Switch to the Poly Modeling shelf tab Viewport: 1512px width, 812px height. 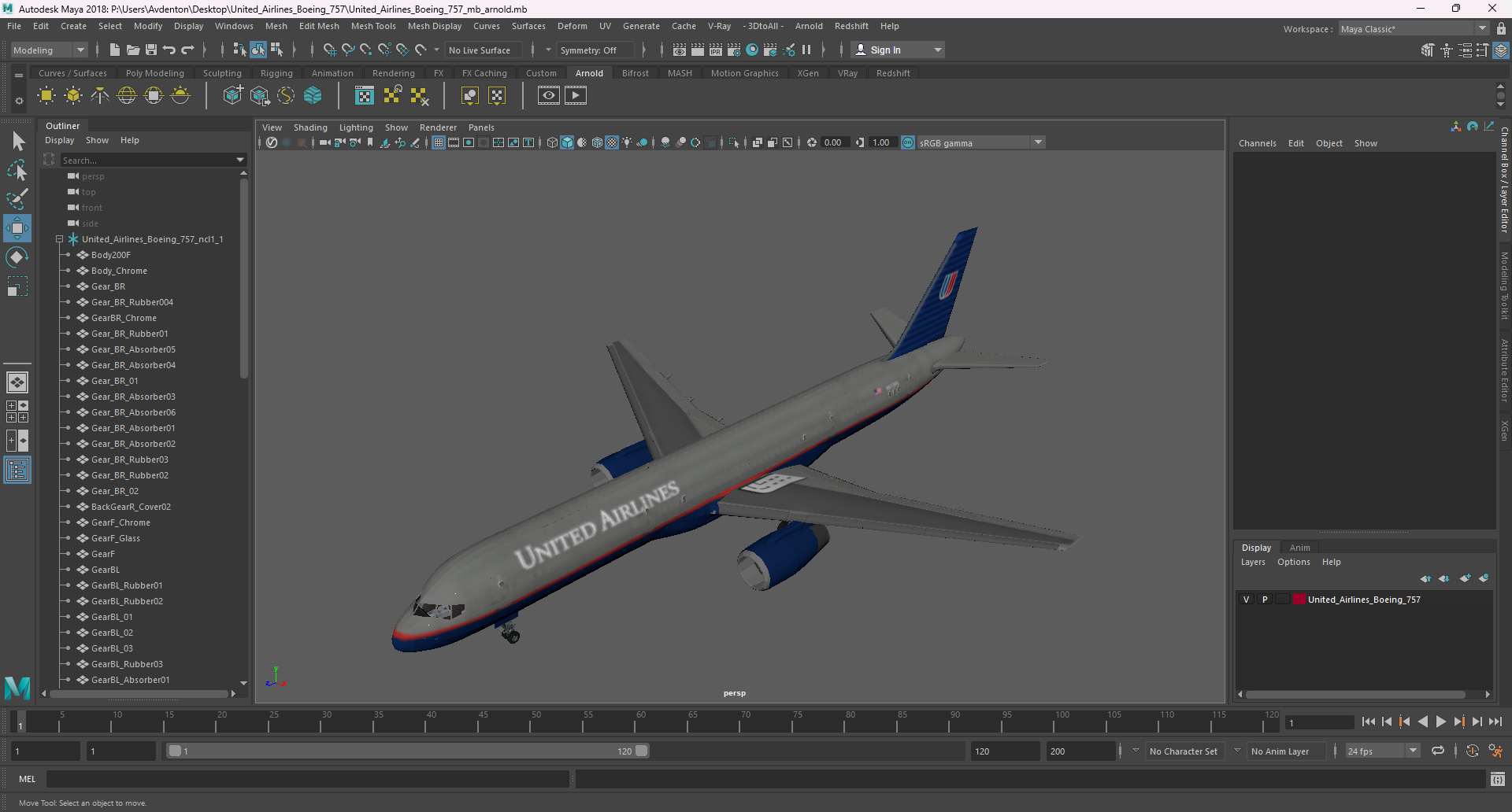click(155, 73)
